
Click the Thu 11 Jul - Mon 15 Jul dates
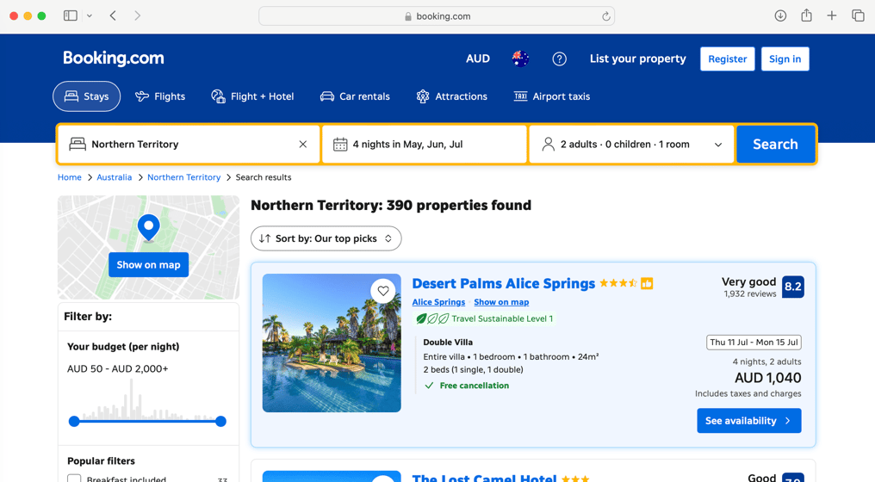coord(754,342)
